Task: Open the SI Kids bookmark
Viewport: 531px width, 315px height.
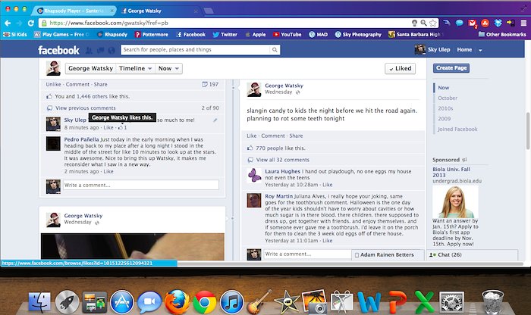Action: [x=15, y=35]
